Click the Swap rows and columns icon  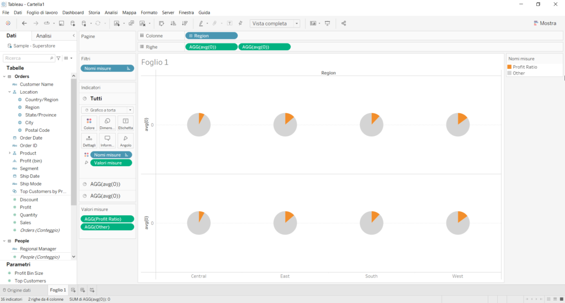(x=162, y=23)
